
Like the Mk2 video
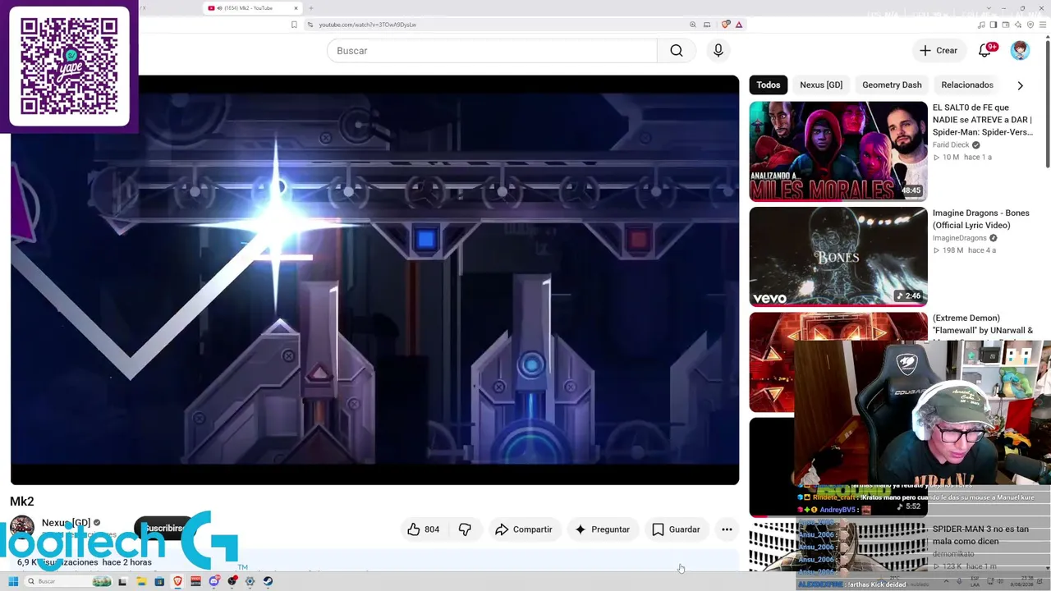click(x=423, y=529)
